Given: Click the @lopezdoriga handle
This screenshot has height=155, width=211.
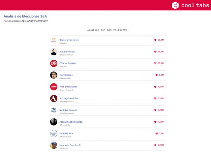Looking at the screenshot, I should tap(65, 125).
